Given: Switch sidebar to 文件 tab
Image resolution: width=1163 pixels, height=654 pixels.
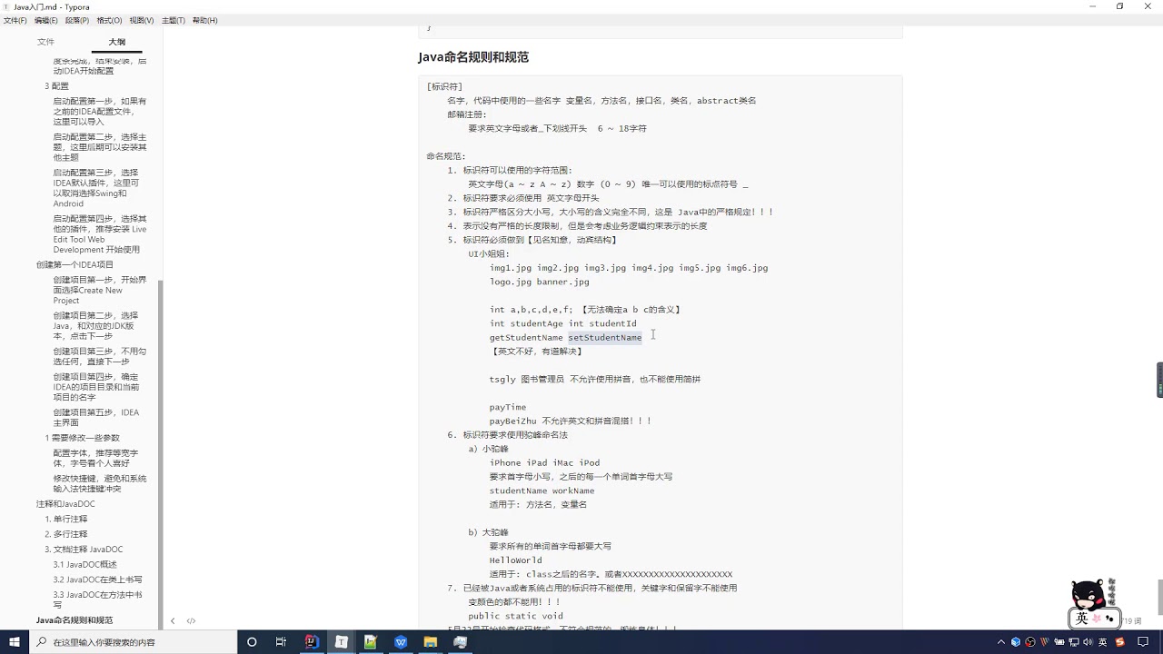Looking at the screenshot, I should (45, 42).
